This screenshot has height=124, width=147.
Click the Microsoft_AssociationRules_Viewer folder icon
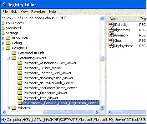pyautogui.click(x=20, y=63)
